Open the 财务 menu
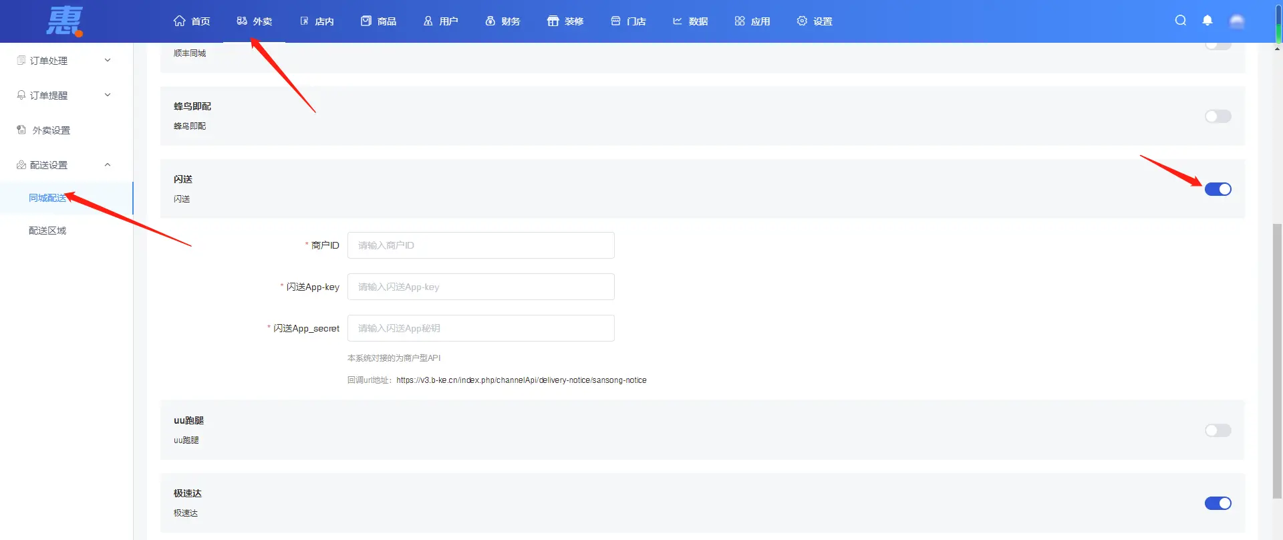The height and width of the screenshot is (540, 1283). click(x=511, y=21)
